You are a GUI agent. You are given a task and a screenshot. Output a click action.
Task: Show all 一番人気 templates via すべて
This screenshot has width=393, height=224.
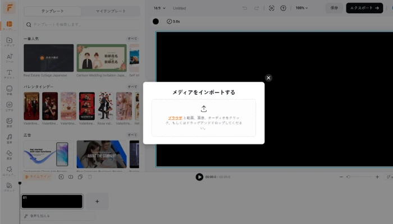(132, 39)
